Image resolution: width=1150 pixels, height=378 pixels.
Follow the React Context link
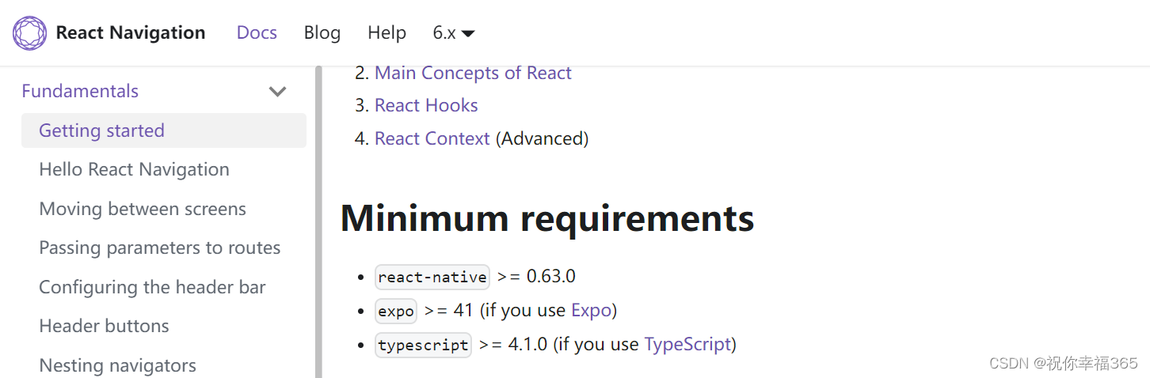432,138
